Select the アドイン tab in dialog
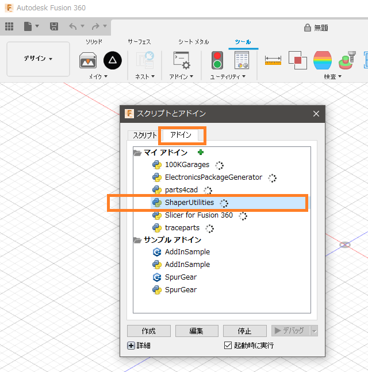368x372 pixels. [181, 135]
